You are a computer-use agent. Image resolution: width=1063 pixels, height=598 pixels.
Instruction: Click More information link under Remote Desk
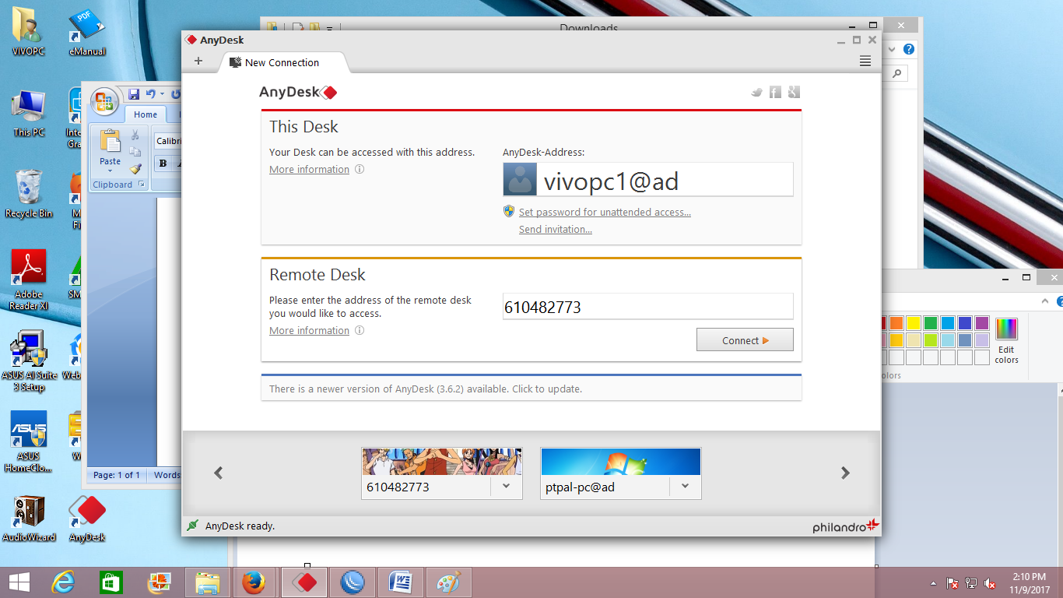click(x=309, y=330)
